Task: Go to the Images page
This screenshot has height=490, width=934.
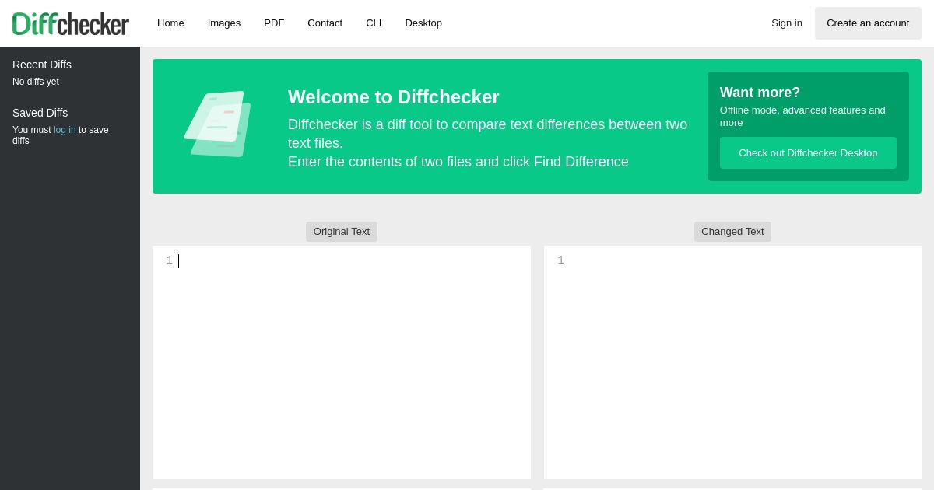Action: point(224,23)
